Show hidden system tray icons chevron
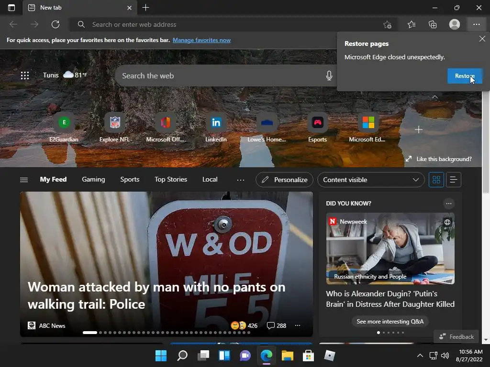Screen dimensions: 490x367 [x=420, y=356]
